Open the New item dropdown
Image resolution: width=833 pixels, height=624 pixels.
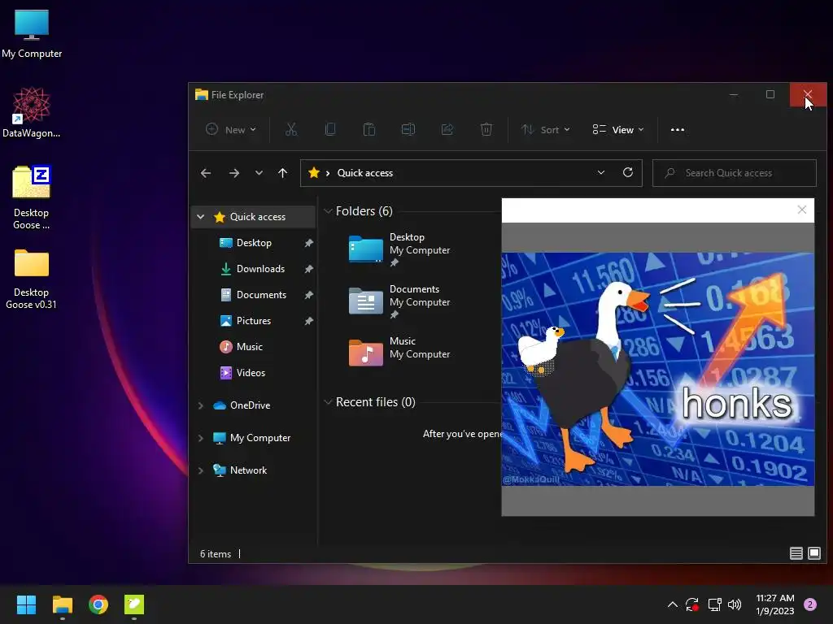coord(231,129)
